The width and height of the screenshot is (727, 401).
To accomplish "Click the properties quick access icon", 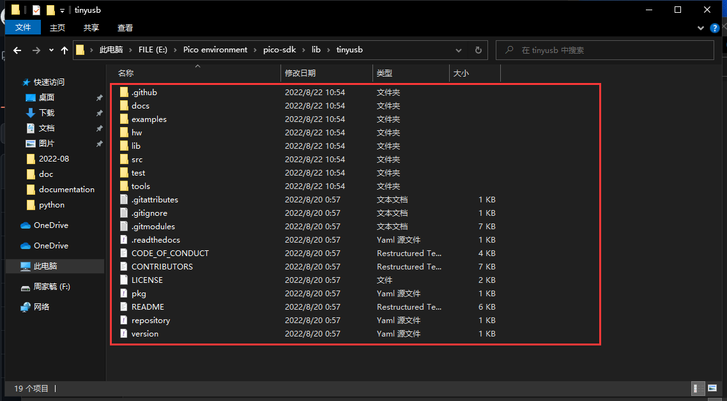I will 36,10.
